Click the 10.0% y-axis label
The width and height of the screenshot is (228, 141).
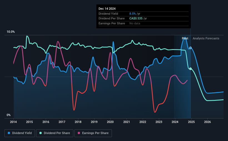point(11,32)
